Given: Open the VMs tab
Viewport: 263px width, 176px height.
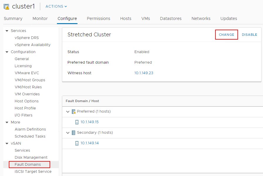Looking at the screenshot, I should [146, 18].
